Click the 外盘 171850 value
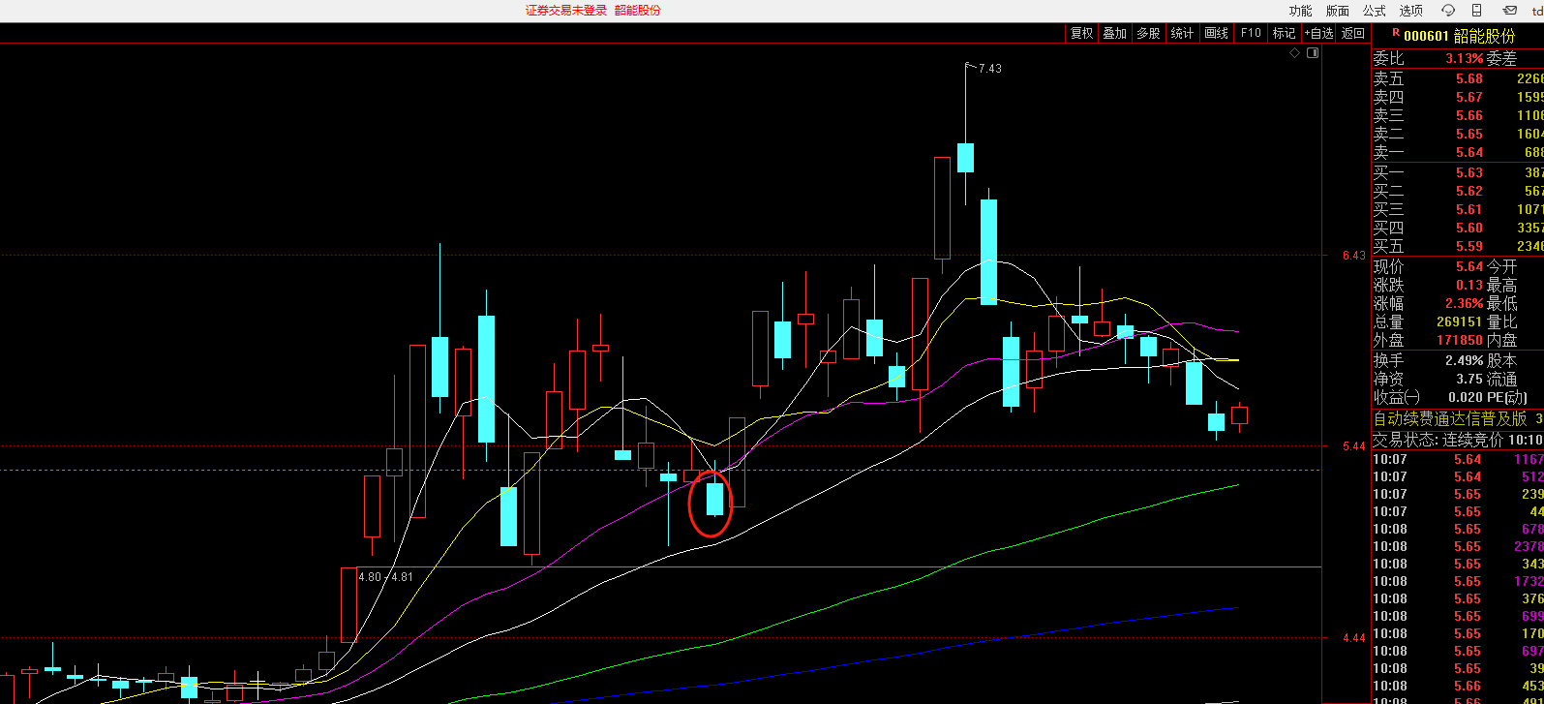Image resolution: width=1544 pixels, height=704 pixels. pos(1461,341)
